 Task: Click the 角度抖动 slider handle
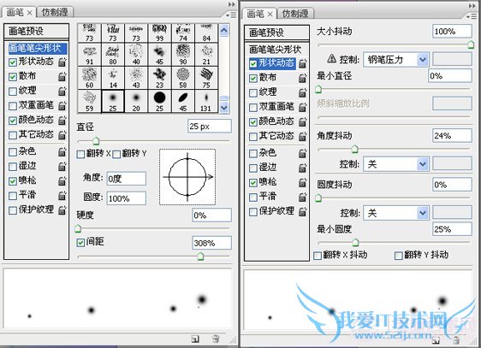click(x=355, y=149)
